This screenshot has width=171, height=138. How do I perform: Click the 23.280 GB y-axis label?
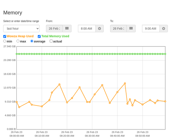(x=10, y=60)
